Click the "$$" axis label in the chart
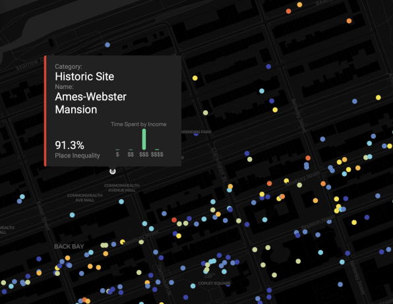 coord(131,154)
